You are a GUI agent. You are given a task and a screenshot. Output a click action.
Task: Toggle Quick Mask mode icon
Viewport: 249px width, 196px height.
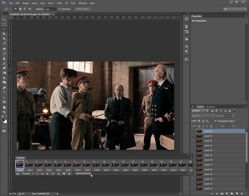click(4, 126)
